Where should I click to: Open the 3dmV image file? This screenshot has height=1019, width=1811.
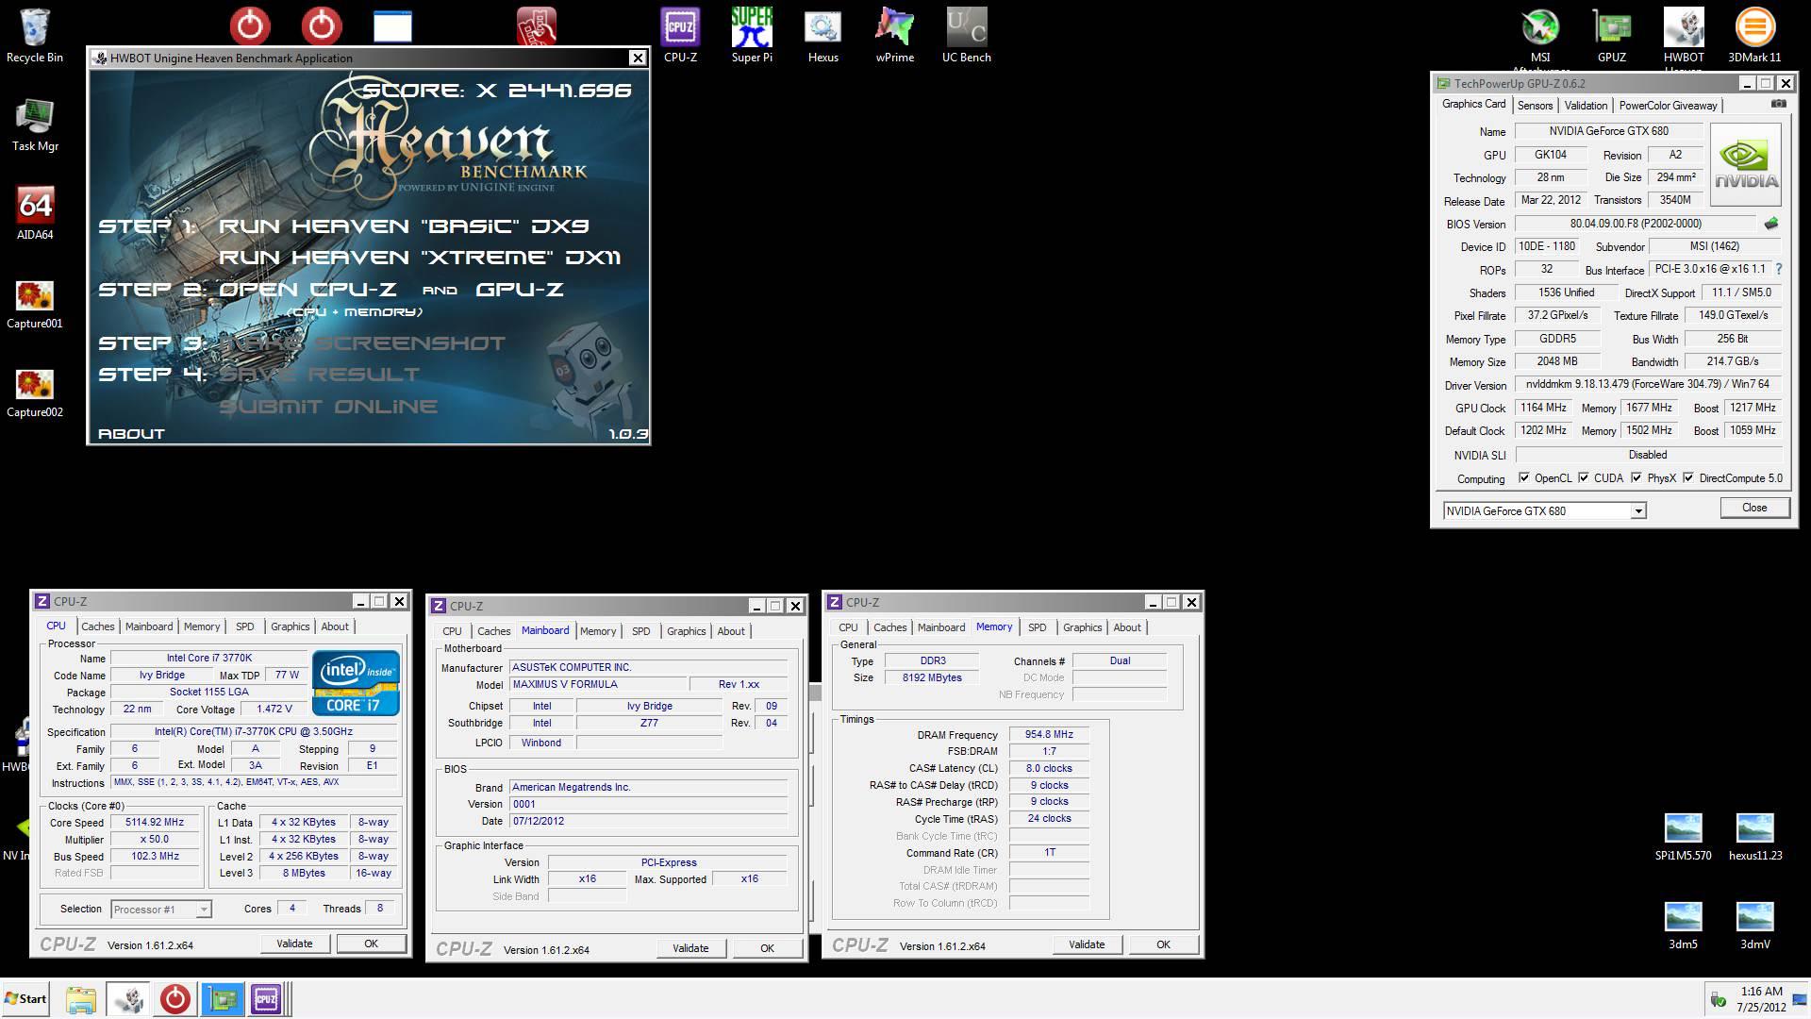tap(1755, 926)
